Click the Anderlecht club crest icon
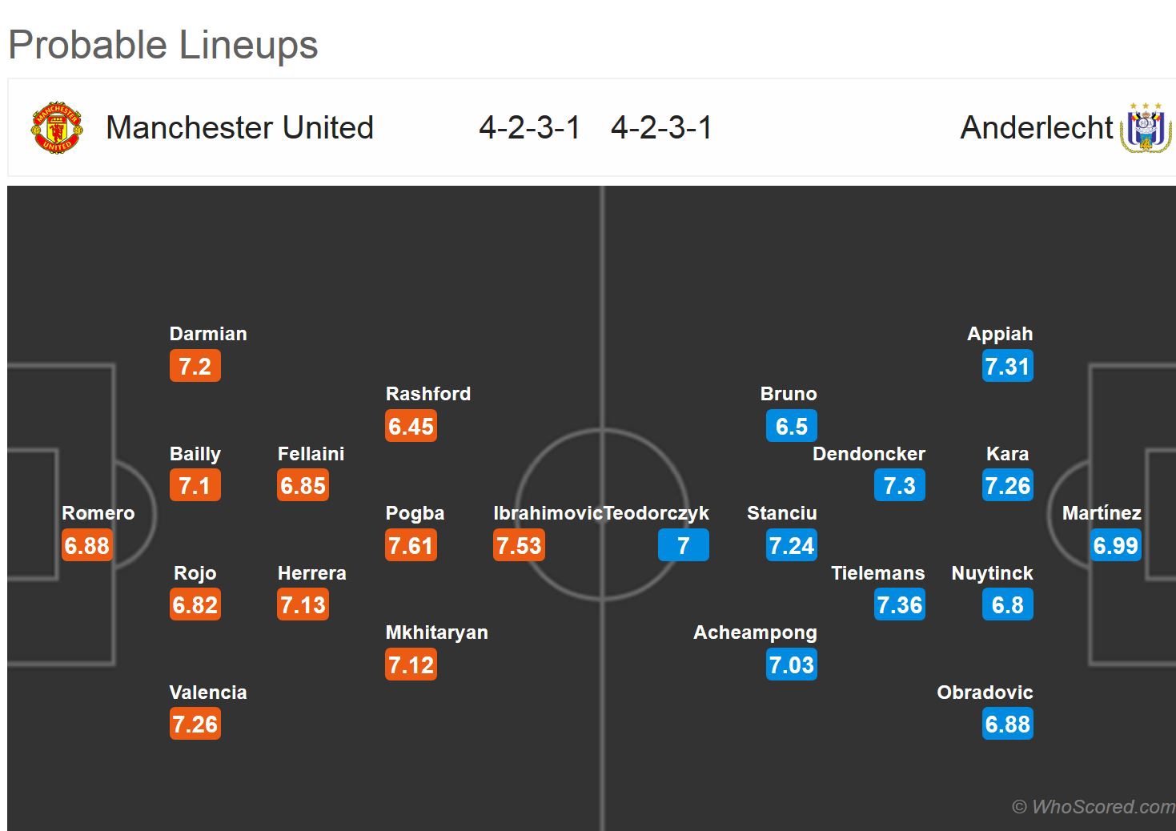1176x831 pixels. click(x=1146, y=127)
